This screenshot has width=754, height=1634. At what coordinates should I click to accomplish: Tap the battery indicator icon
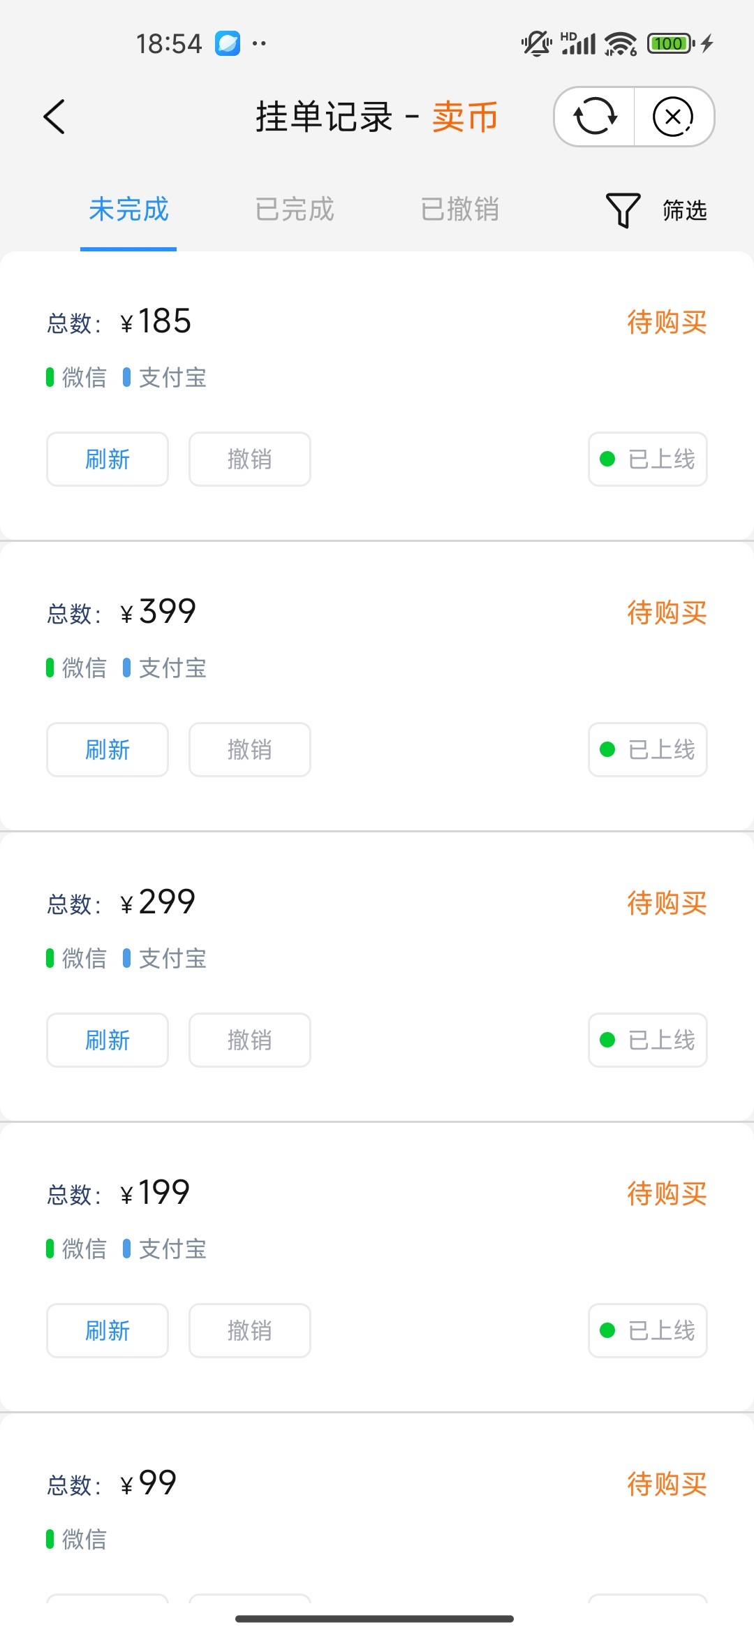670,43
